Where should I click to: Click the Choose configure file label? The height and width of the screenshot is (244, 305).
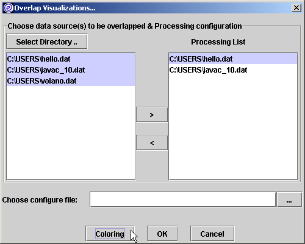click(40, 200)
